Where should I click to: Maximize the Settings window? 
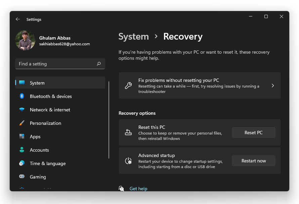coord(266,16)
